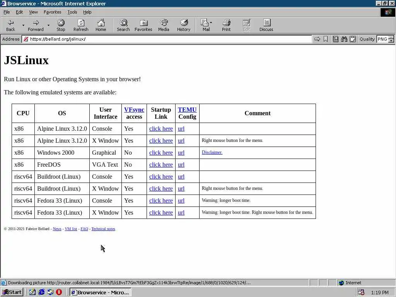Open the Tools menu
The image size is (396, 297).
point(72,12)
